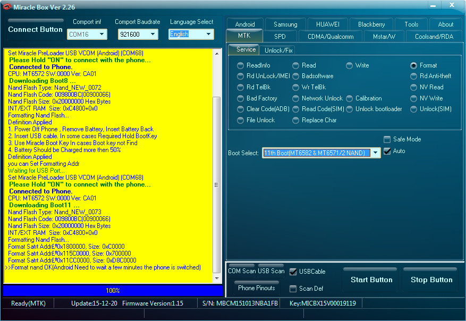Screen dimensions: 466x321
Task: Open the Coolsand/RDA tab
Action: [x=434, y=37]
